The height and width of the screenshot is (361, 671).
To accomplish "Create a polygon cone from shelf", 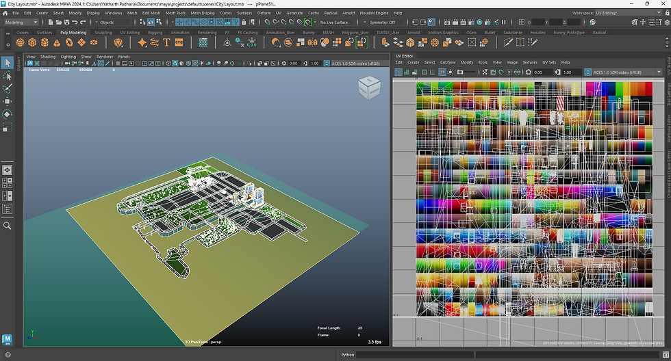I will point(56,42).
